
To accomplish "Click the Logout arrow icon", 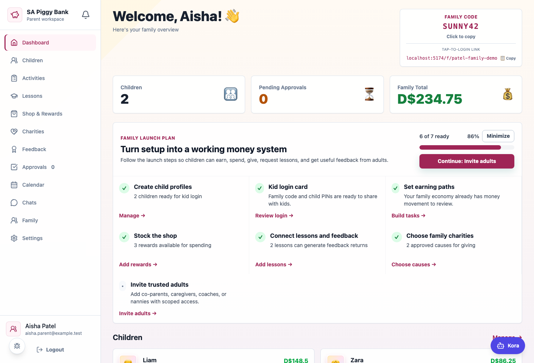I will 40,350.
